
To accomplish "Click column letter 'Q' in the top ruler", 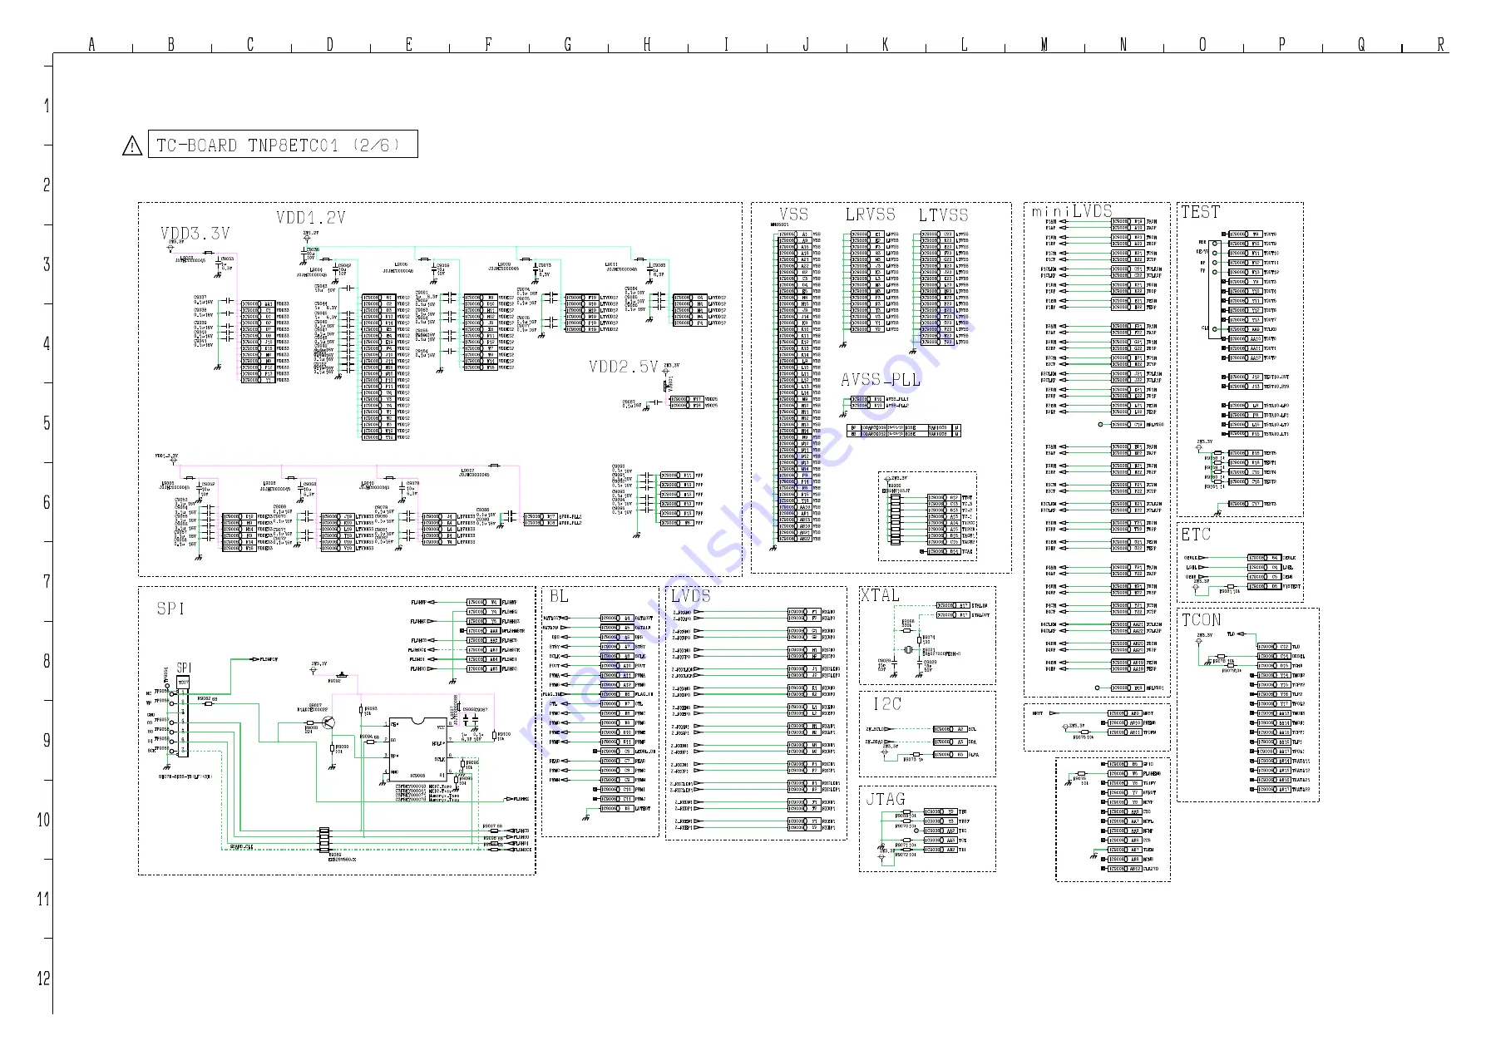I will (x=1361, y=45).
